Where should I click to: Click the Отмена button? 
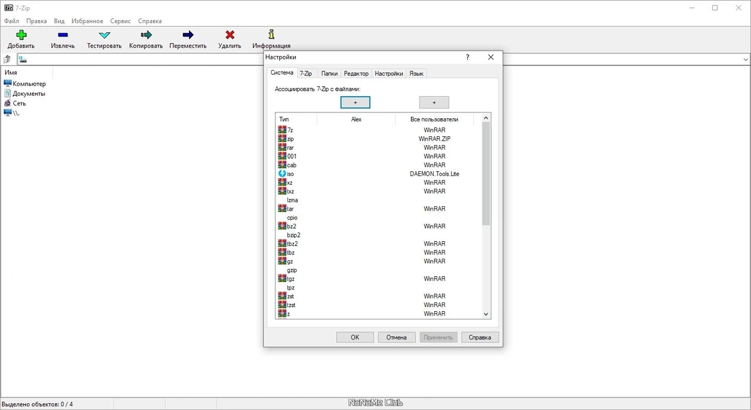[396, 337]
